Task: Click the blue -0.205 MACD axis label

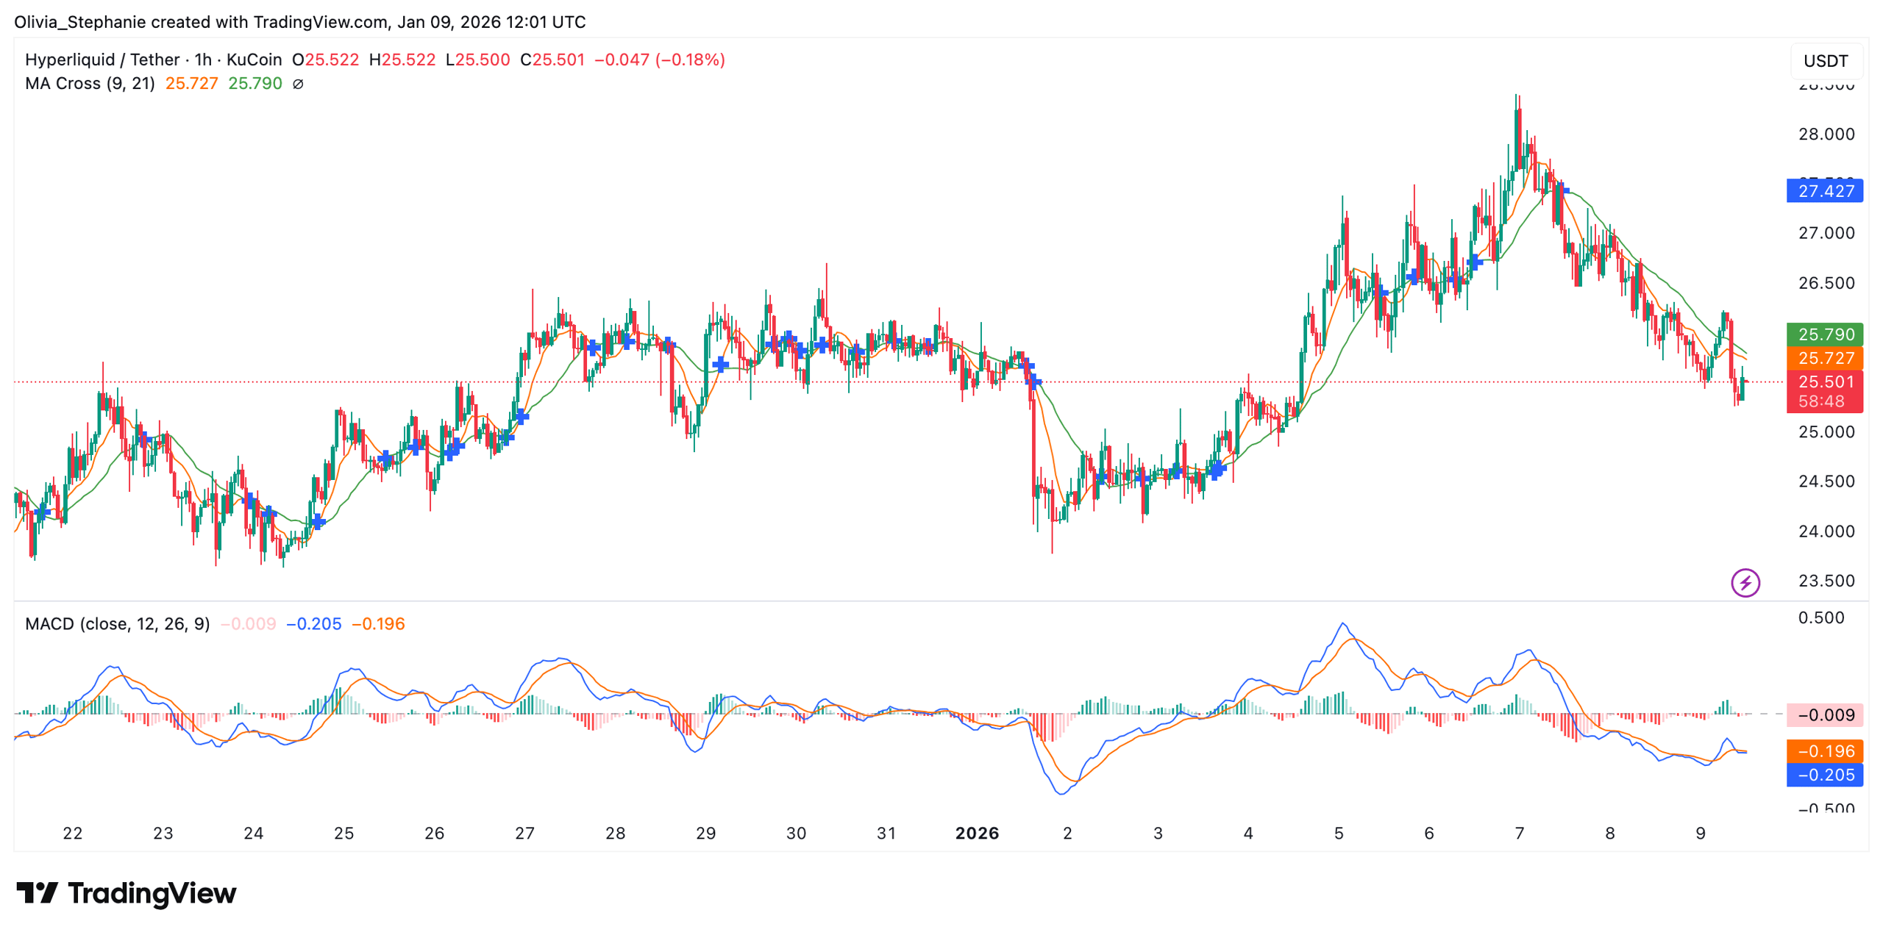Action: (1823, 774)
